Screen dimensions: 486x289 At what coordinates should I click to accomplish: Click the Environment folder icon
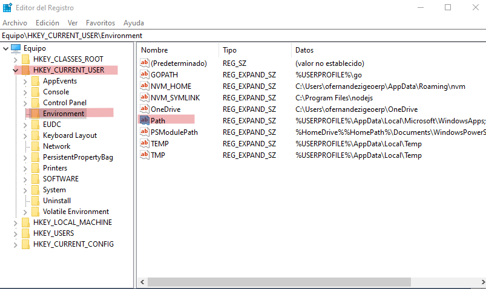(x=35, y=114)
